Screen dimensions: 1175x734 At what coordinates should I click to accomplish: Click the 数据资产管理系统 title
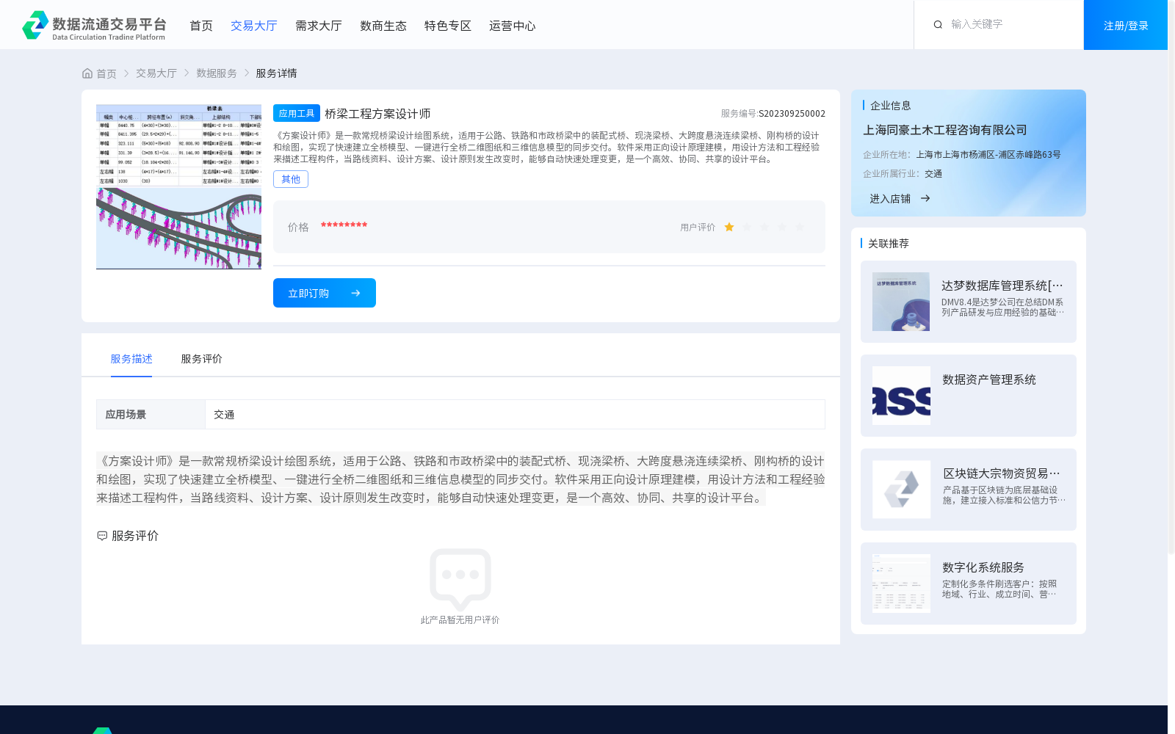click(989, 379)
